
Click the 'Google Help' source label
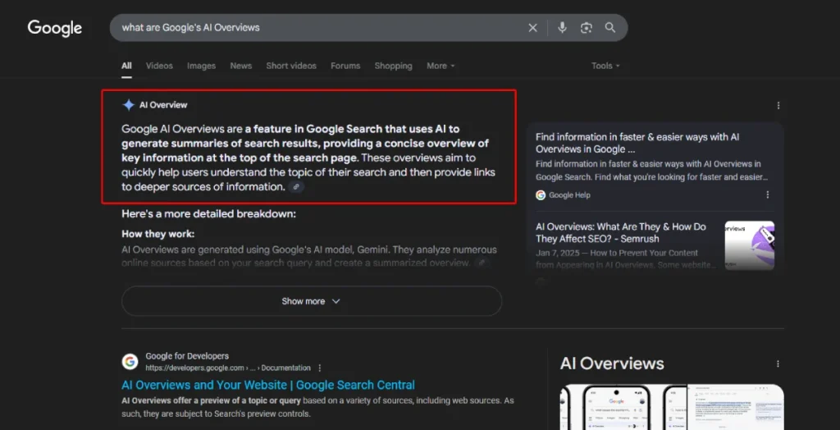(x=570, y=195)
